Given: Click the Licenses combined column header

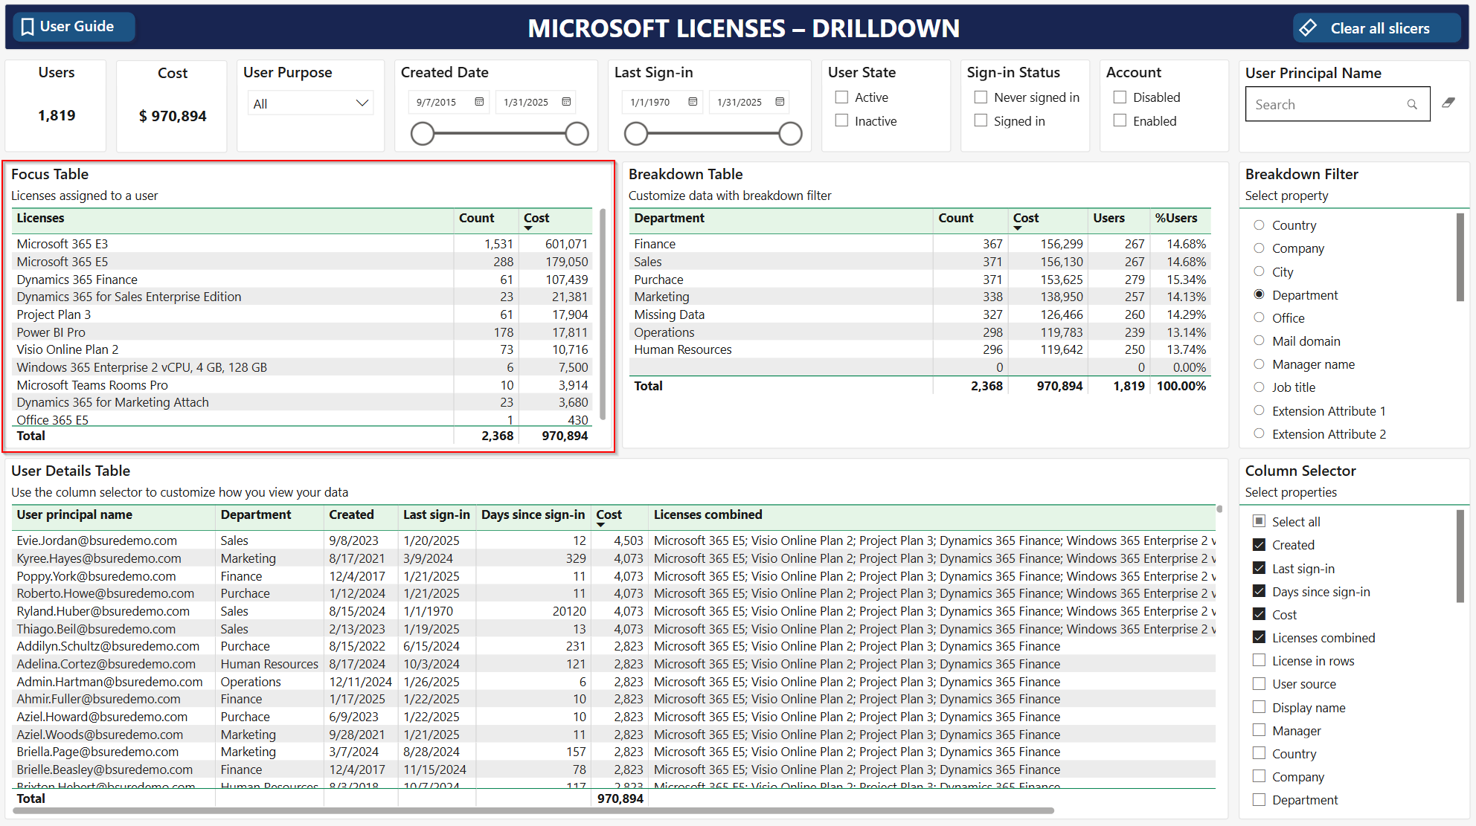Looking at the screenshot, I should [707, 514].
